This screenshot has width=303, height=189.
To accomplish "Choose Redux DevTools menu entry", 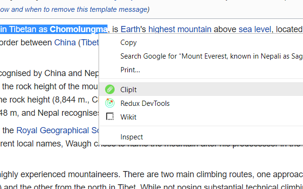I will [x=201, y=103].
